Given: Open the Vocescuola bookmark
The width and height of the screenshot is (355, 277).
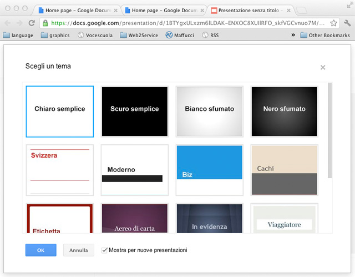Looking at the screenshot, I should point(96,35).
